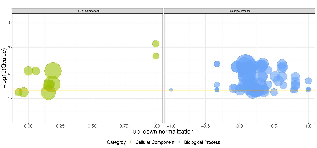
Task: Click the '0.75' x-axis tick label
Action: [x=124, y=126]
